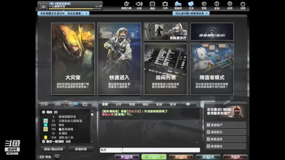This screenshot has width=285, height=160.
Task: Switch chat to the 系统 tab
Action: [x=159, y=104]
